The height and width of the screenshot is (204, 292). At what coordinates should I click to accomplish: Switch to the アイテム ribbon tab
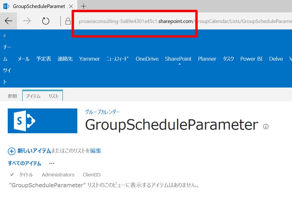click(33, 96)
